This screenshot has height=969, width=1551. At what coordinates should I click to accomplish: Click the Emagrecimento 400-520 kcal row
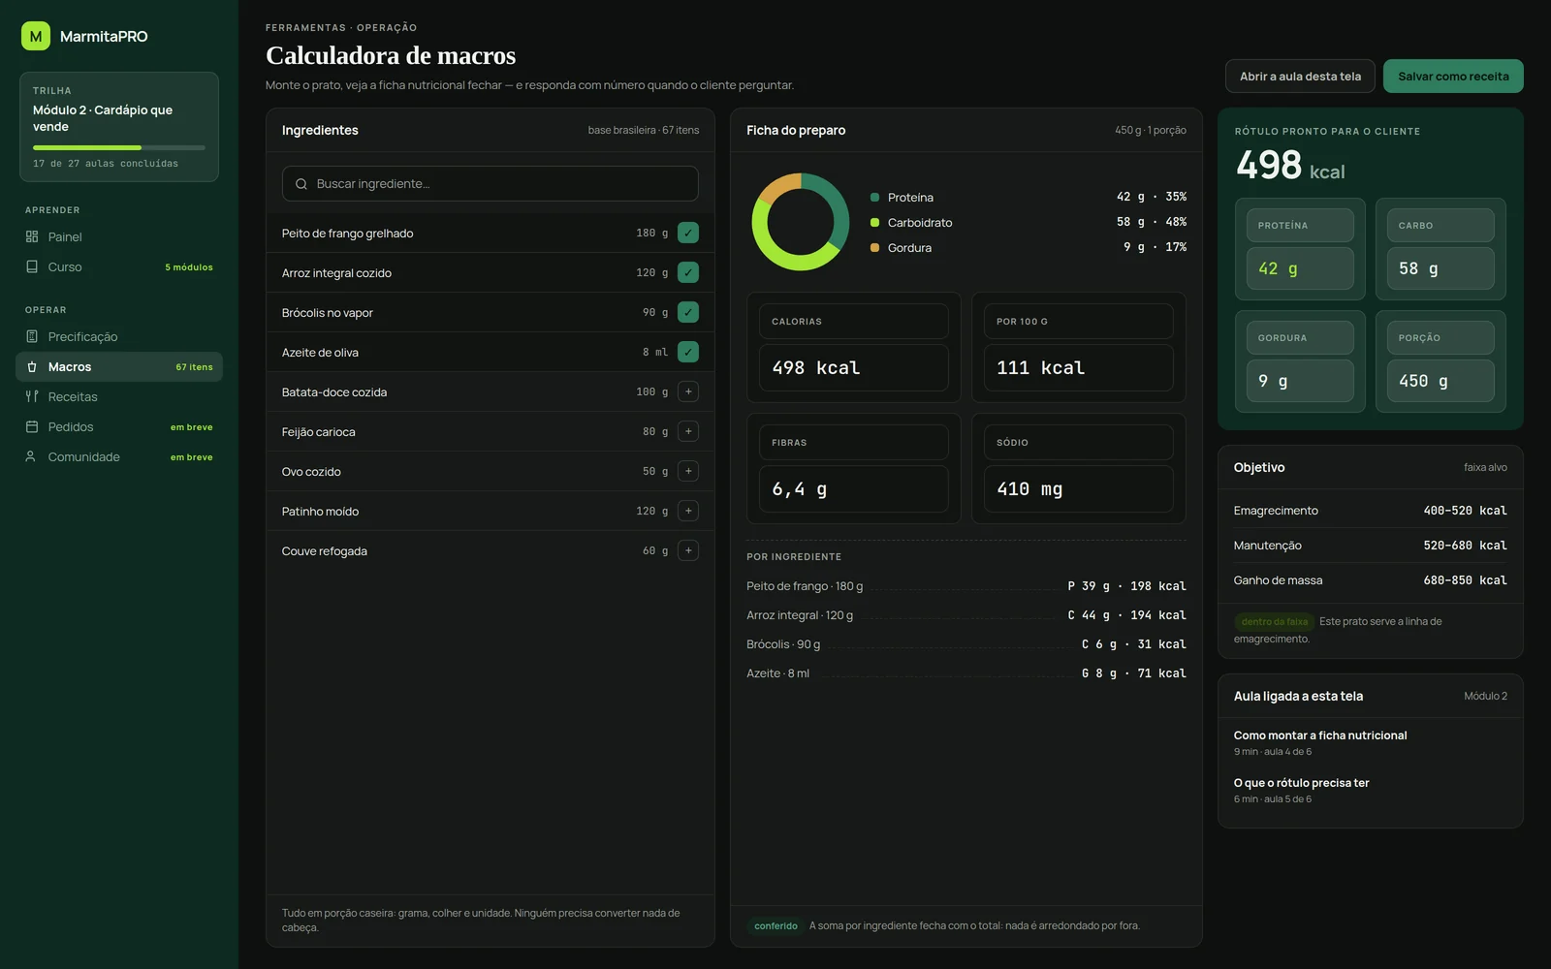(x=1370, y=511)
